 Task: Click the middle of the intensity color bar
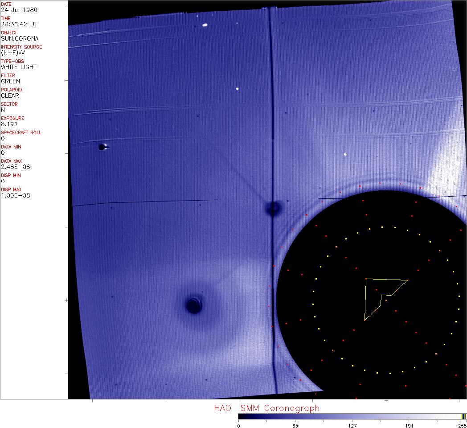click(x=352, y=416)
